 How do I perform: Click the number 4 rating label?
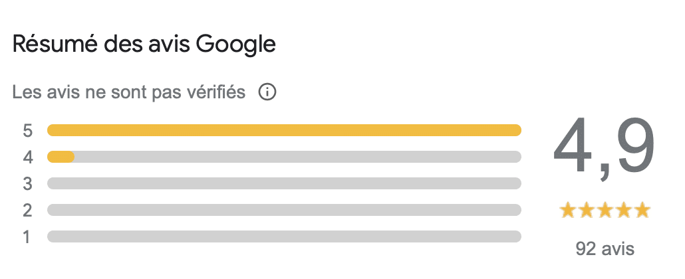click(x=27, y=157)
